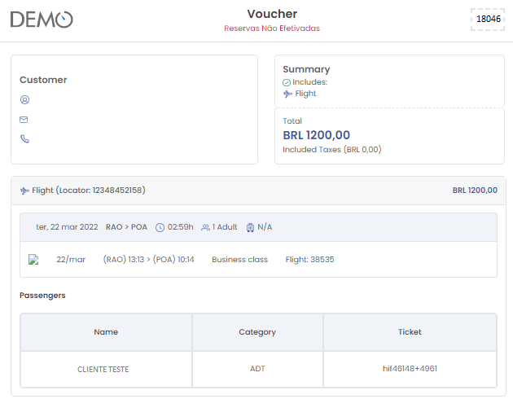Click the CLIENTE TESTE passenger name cell
Screen dimensions: 513x399
point(106,370)
